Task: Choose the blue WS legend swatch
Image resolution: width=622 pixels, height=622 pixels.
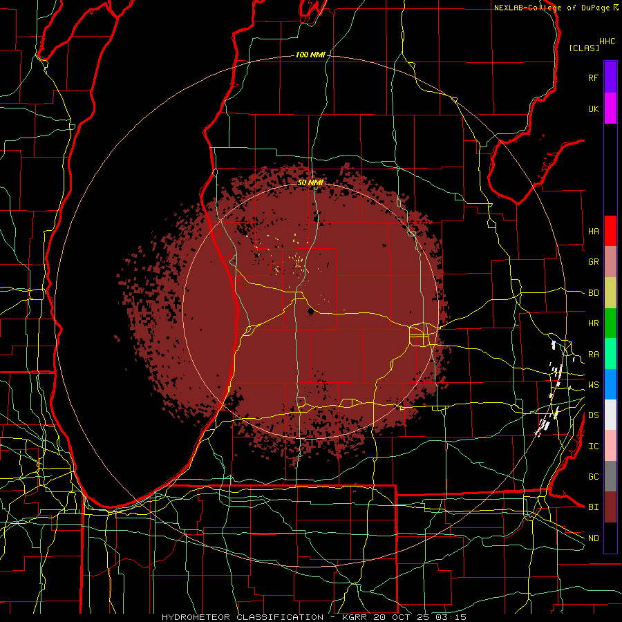Action: click(x=610, y=384)
